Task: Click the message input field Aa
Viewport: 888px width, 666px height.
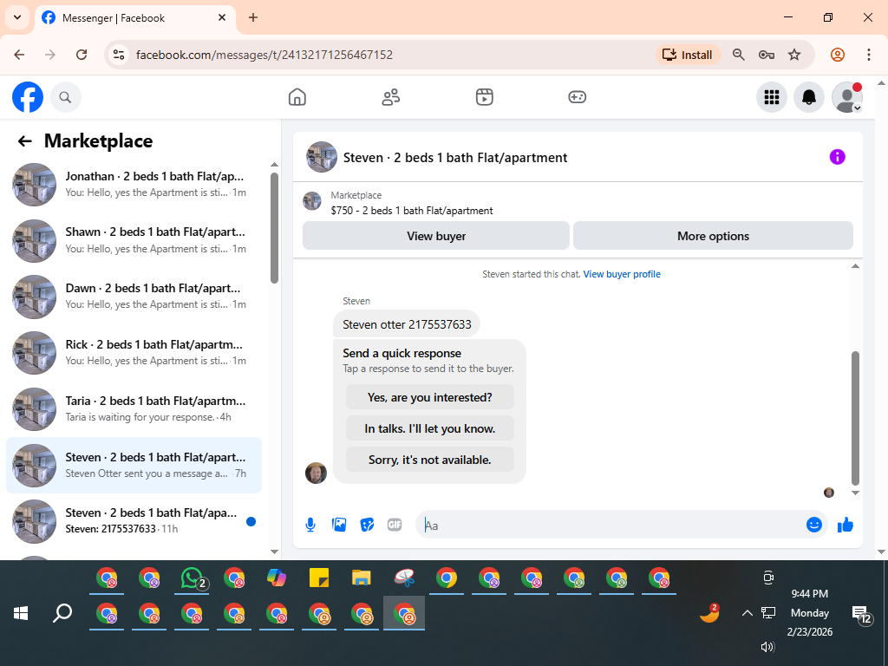Action: tap(611, 525)
